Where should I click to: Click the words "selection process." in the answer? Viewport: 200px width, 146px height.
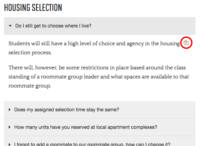coord(30,52)
